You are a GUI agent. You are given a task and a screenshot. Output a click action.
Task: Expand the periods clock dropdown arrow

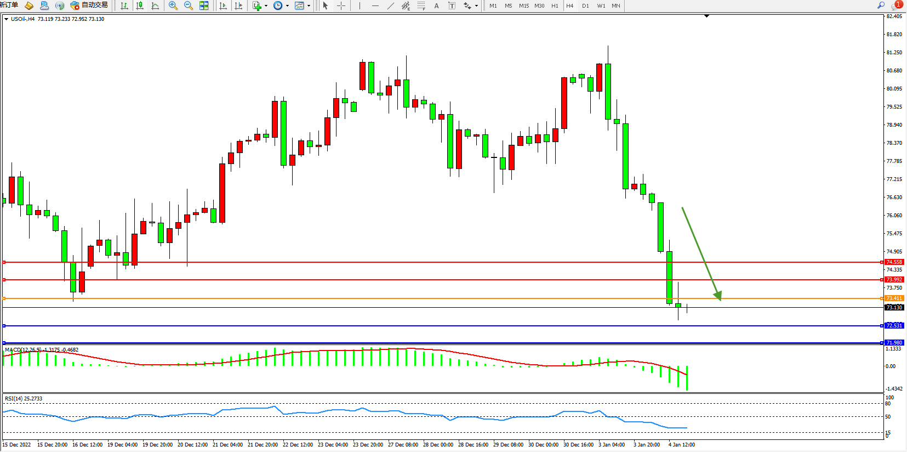287,6
